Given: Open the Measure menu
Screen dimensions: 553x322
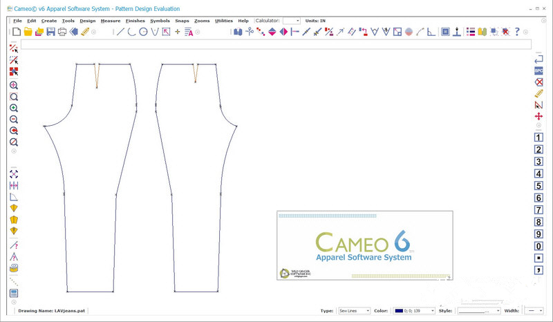Looking at the screenshot, I should pos(111,21).
